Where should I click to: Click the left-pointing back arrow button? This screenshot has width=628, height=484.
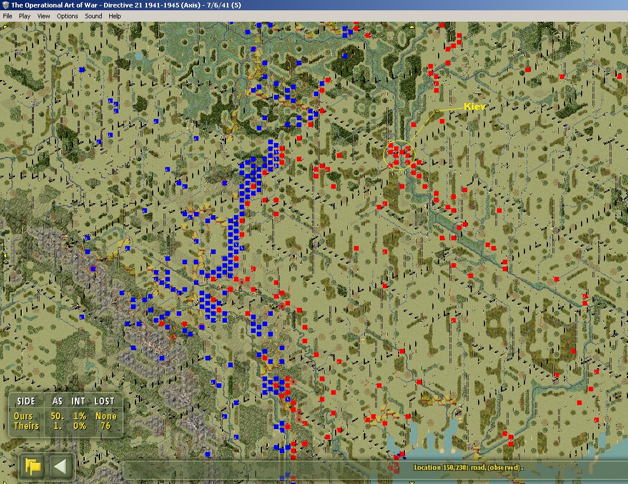click(x=61, y=466)
